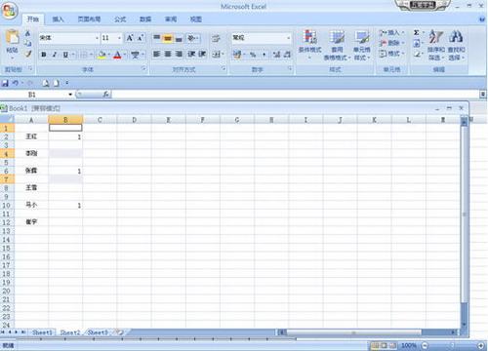The image size is (488, 351).
Task: Click the AutoSum sigma icon
Action: 416,32
